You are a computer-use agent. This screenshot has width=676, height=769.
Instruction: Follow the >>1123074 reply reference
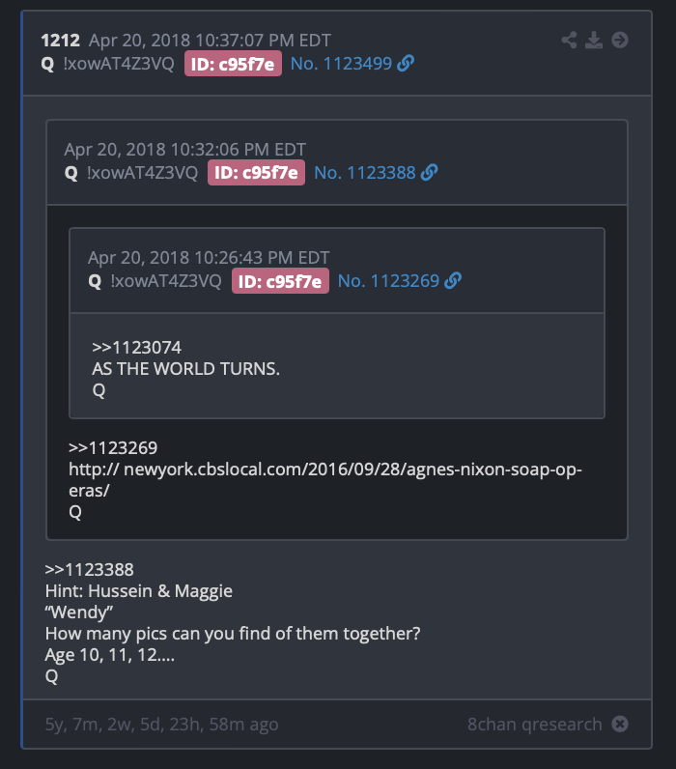coord(137,348)
